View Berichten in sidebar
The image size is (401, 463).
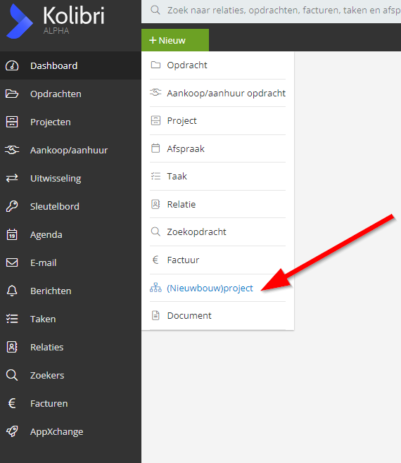pos(70,291)
